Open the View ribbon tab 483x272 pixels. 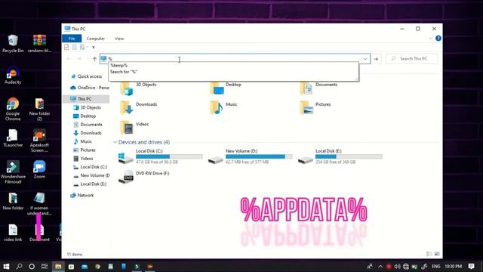pos(119,39)
